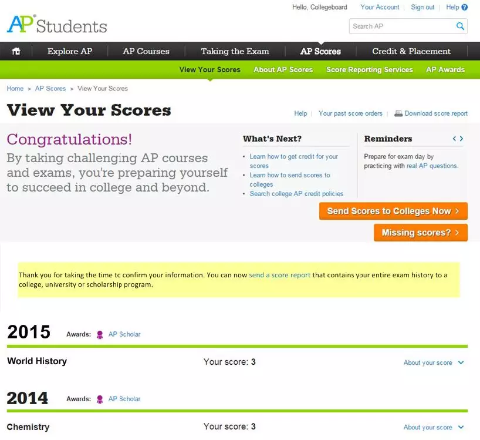Click Help link beside Your past score orders

coord(300,113)
